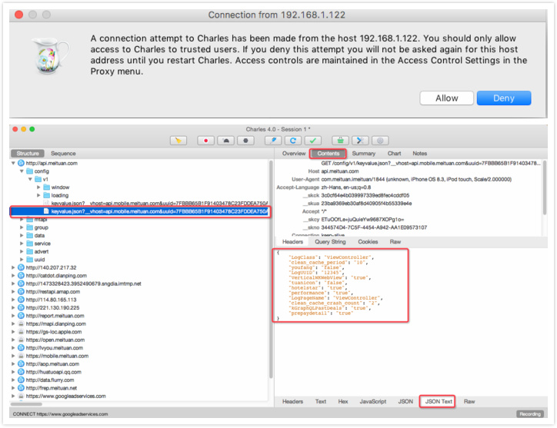Open the tools basket icon
Image resolution: width=557 pixels, height=428 pixels.
pos(340,141)
